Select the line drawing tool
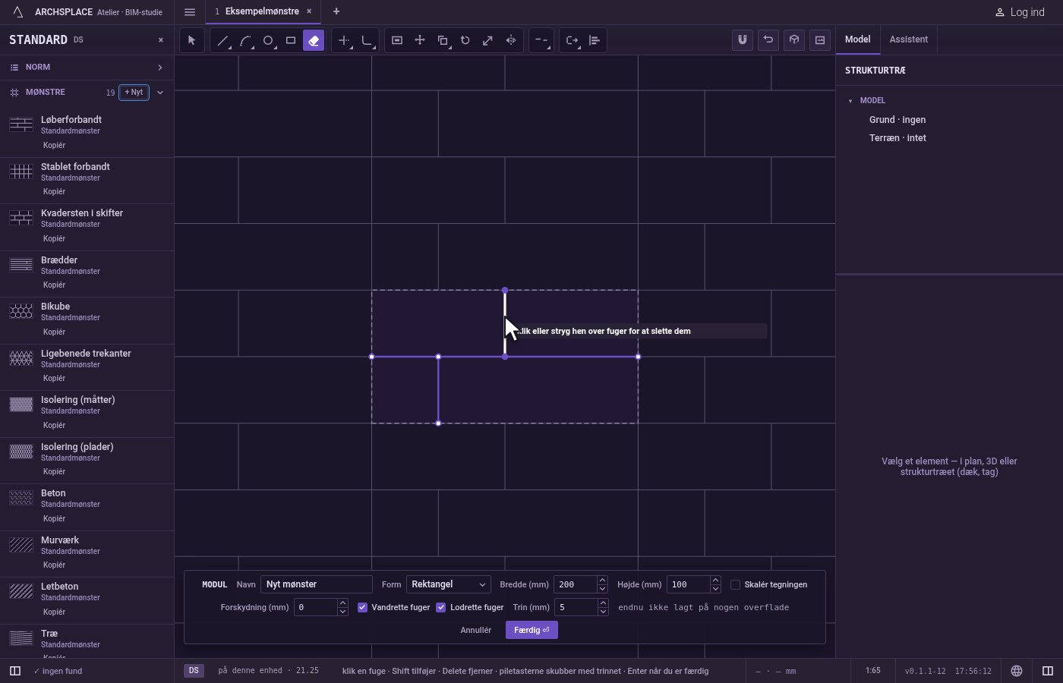Image resolution: width=1063 pixels, height=683 pixels. [x=222, y=40]
